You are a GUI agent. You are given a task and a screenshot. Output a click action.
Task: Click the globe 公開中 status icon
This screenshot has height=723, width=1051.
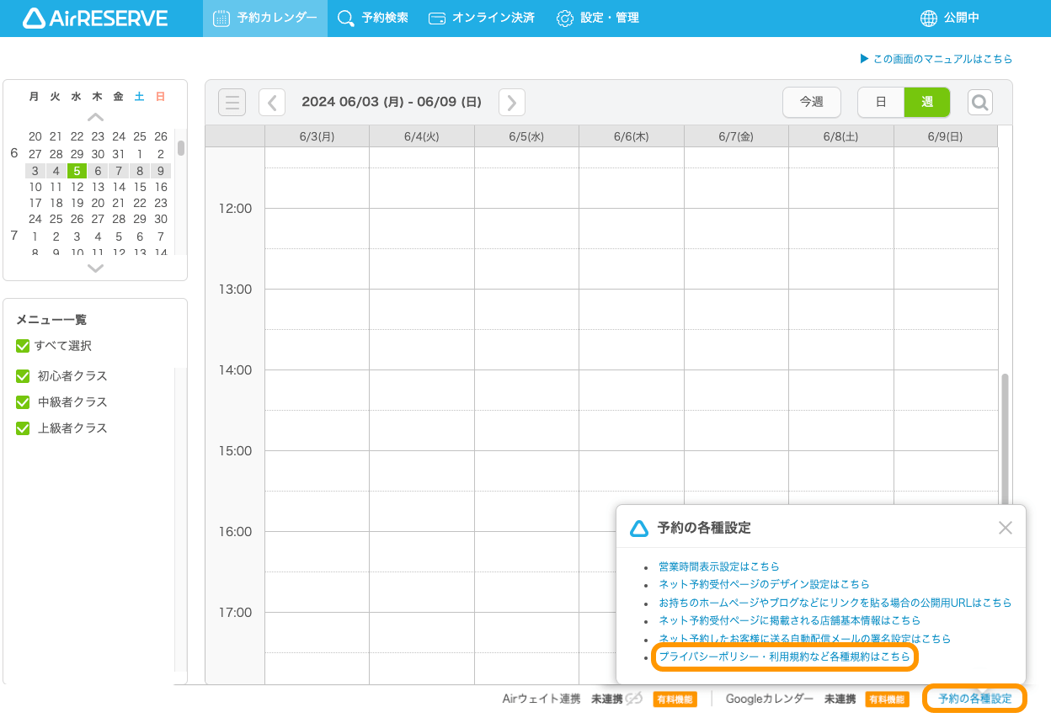tap(929, 18)
